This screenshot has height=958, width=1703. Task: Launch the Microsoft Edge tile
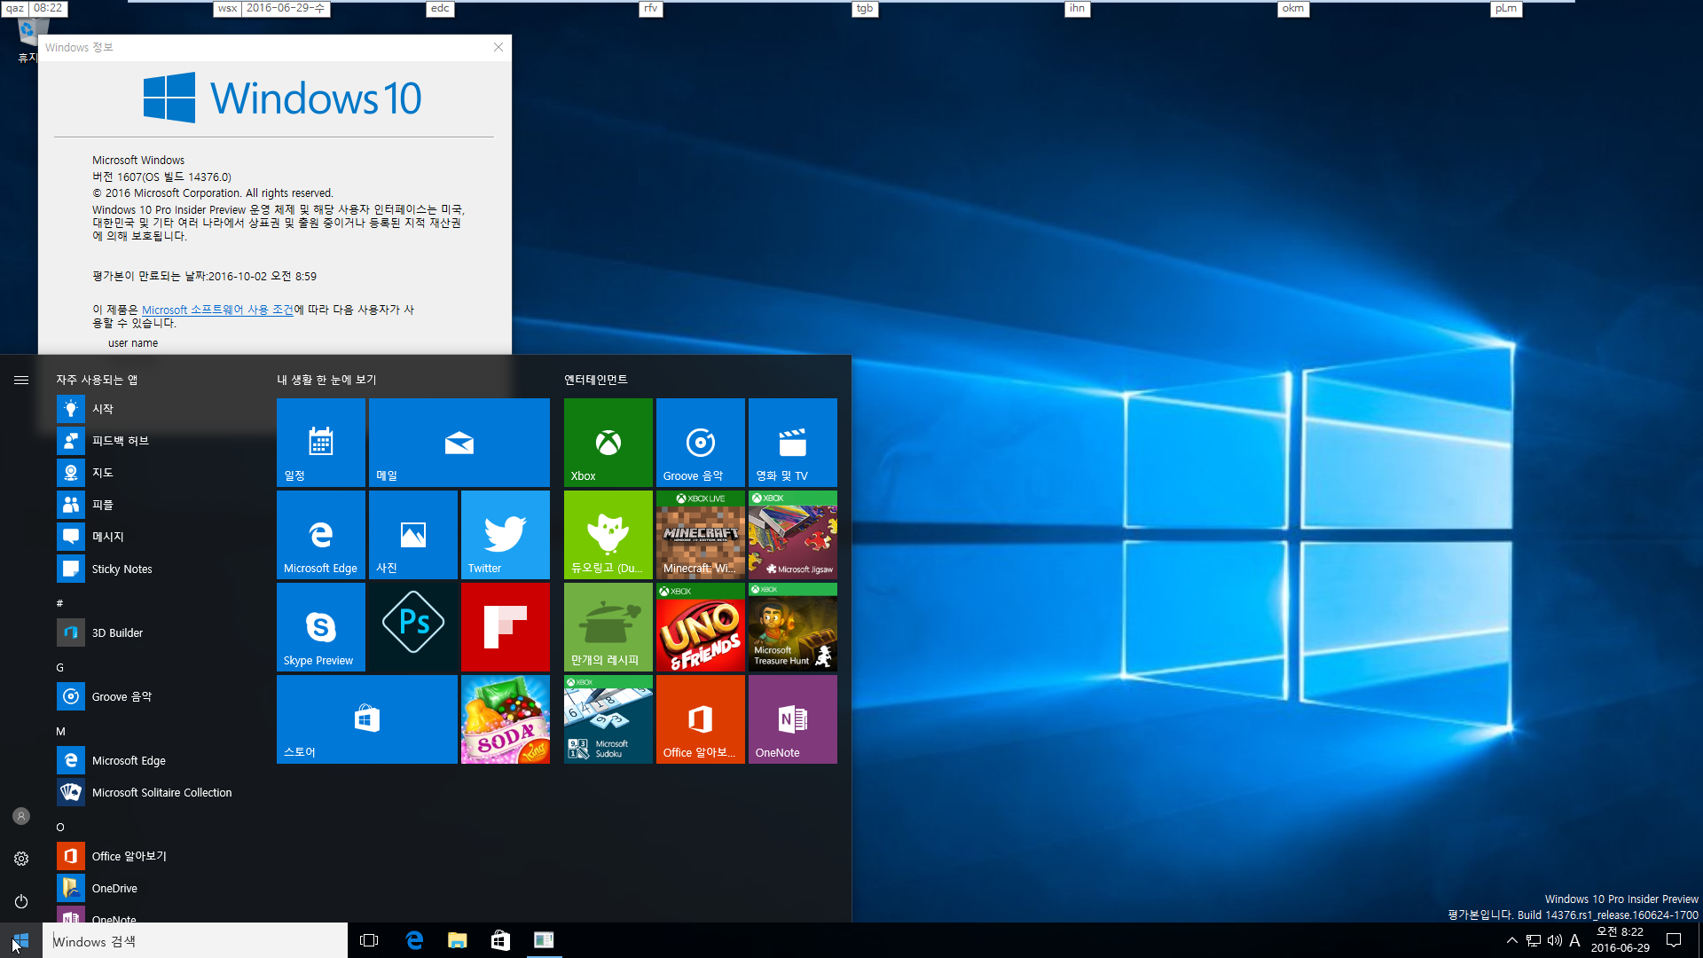tap(321, 535)
